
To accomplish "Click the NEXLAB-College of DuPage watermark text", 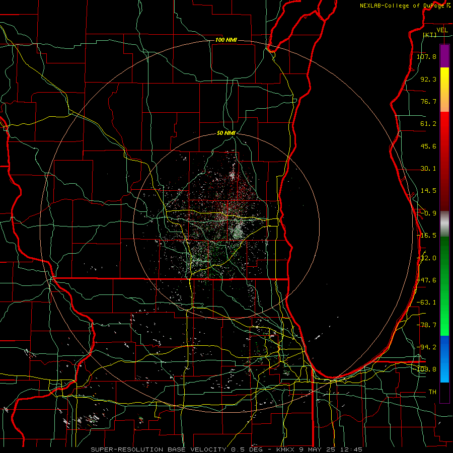I will (402, 6).
